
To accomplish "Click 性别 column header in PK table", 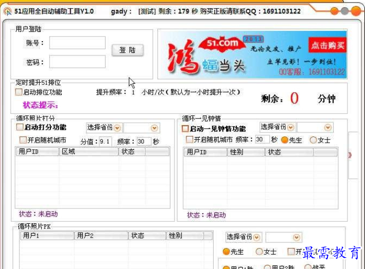I will (x=185, y=236).
